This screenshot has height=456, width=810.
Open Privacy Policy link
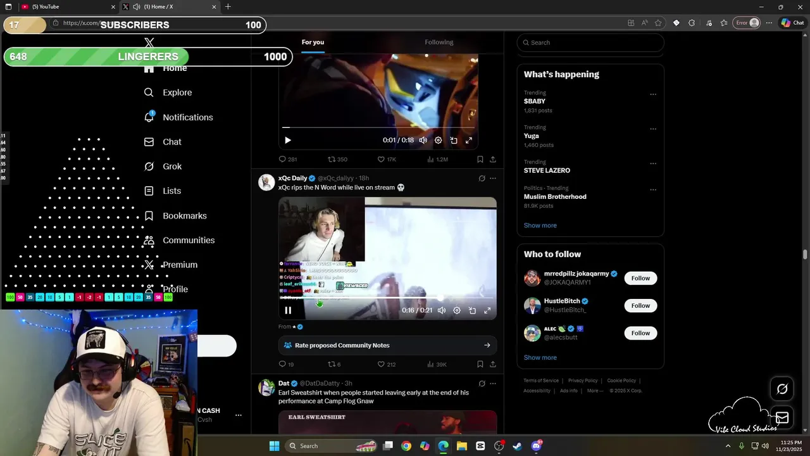coord(583,381)
